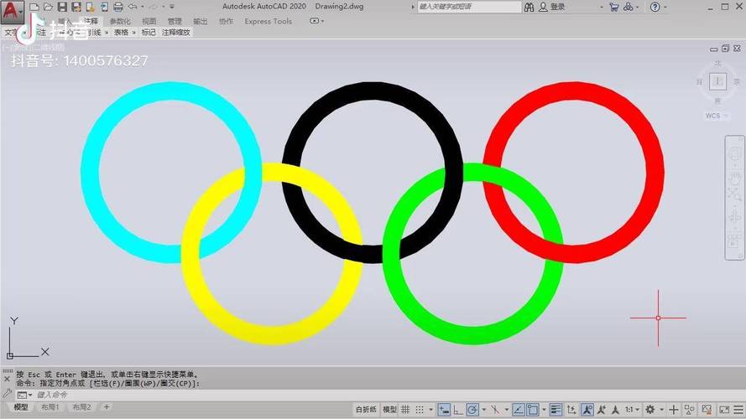Switch to the 布局1 layout tab

pos(50,407)
